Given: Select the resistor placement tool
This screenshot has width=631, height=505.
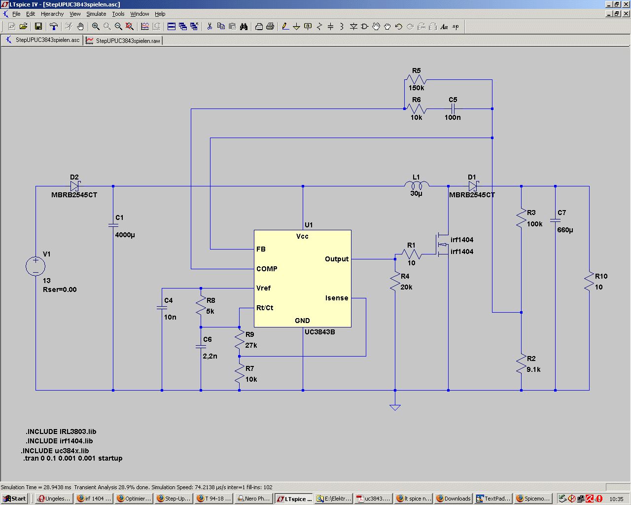Looking at the screenshot, I should click(x=319, y=27).
